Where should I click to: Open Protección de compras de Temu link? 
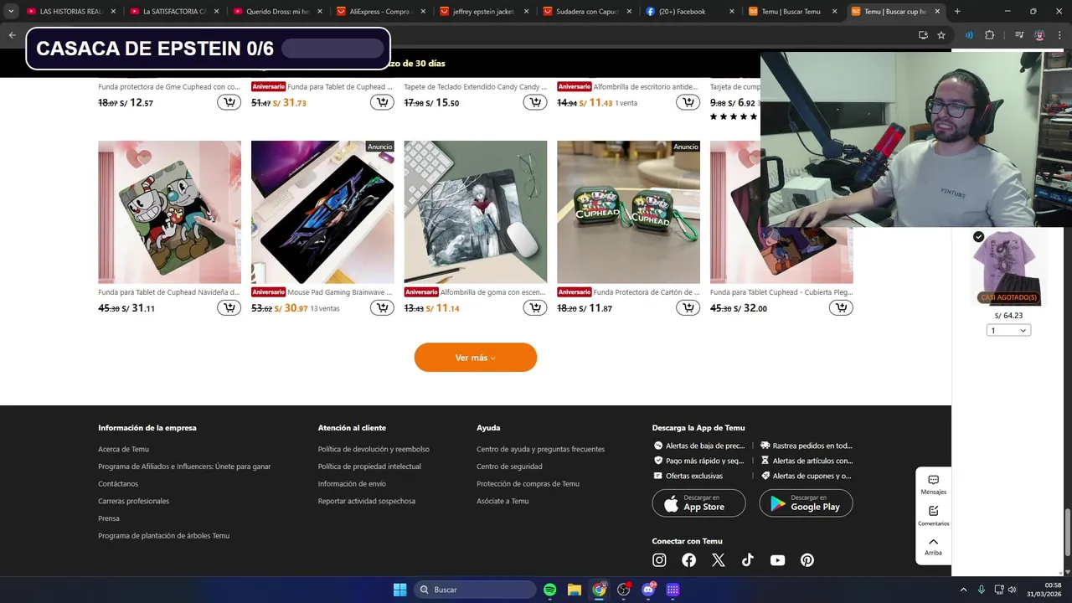click(x=528, y=483)
